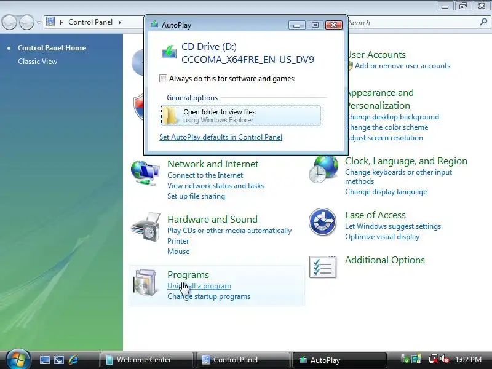The width and height of the screenshot is (492, 369).
Task: Open Adjust screen resolution link
Action: (385, 137)
